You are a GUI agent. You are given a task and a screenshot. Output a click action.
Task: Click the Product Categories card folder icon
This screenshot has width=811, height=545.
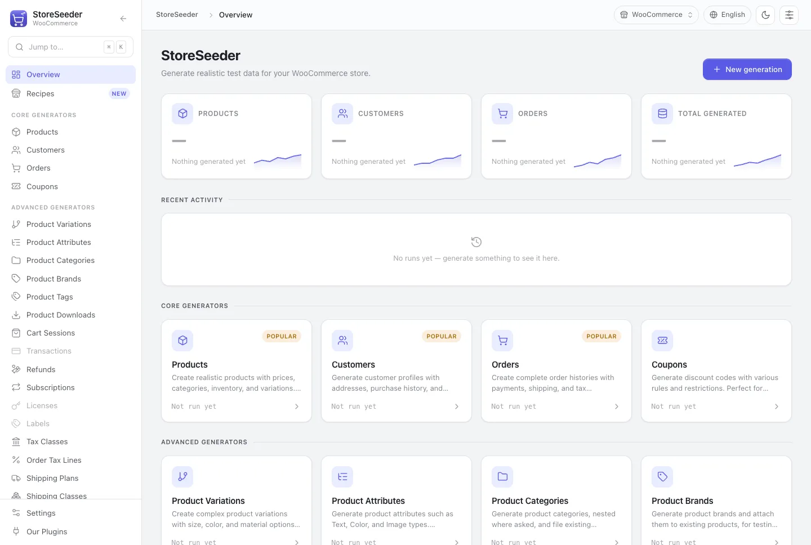point(502,477)
